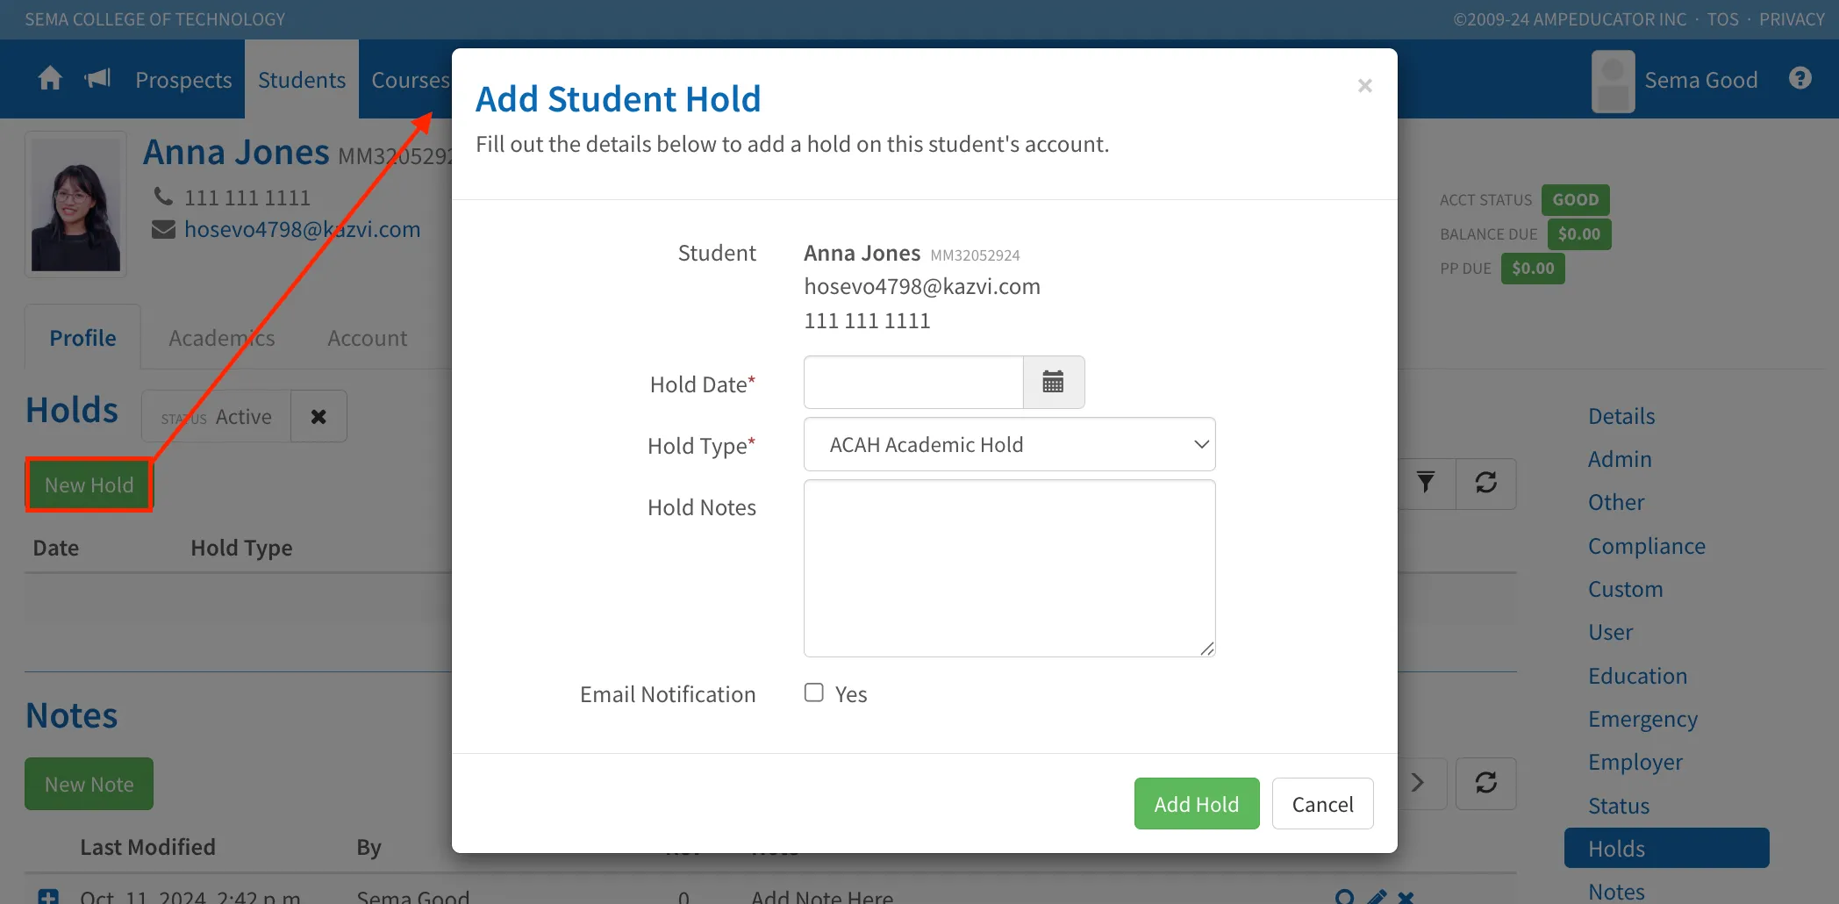Open the TOS link in header
Screen dimensions: 1839x904
(1722, 19)
